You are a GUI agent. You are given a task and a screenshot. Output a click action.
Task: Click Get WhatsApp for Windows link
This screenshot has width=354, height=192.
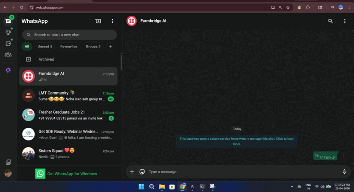coord(72,174)
